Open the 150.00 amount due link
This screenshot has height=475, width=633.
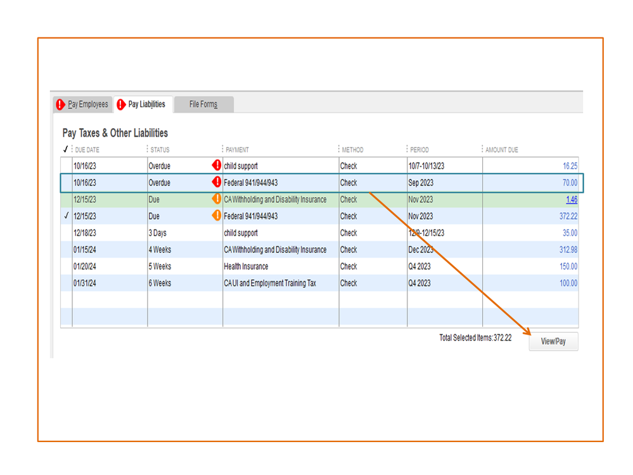[568, 266]
